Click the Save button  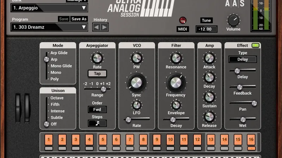pyautogui.click(x=64, y=19)
